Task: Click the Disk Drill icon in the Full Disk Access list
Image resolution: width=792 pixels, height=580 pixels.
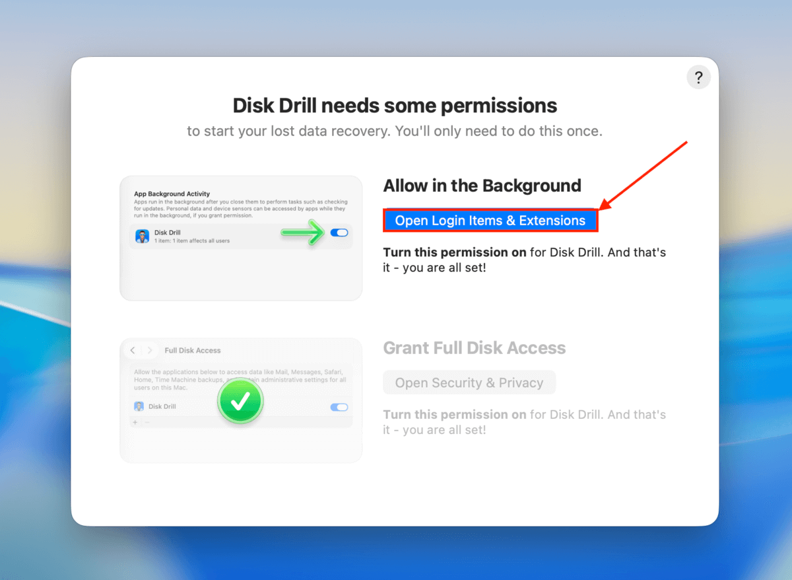Action: click(x=139, y=407)
